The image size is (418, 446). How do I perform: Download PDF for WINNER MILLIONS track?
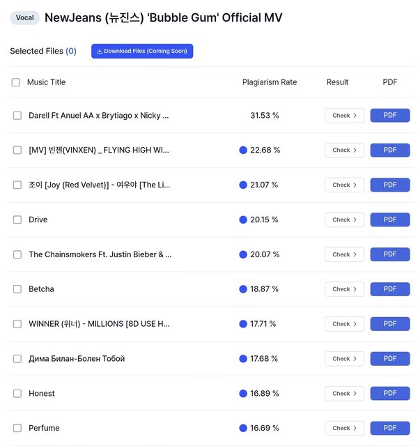tap(389, 324)
